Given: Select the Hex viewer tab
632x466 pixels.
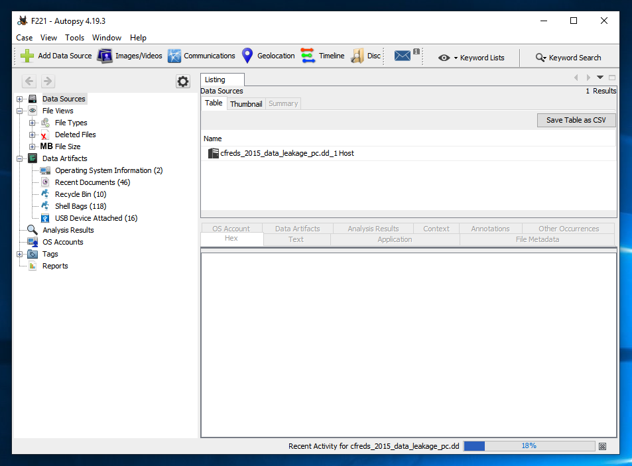Looking at the screenshot, I should point(231,239).
